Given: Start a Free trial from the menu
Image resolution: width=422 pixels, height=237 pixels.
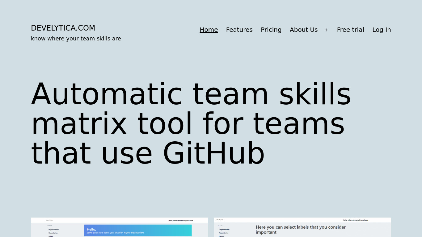Looking at the screenshot, I should pos(351,30).
